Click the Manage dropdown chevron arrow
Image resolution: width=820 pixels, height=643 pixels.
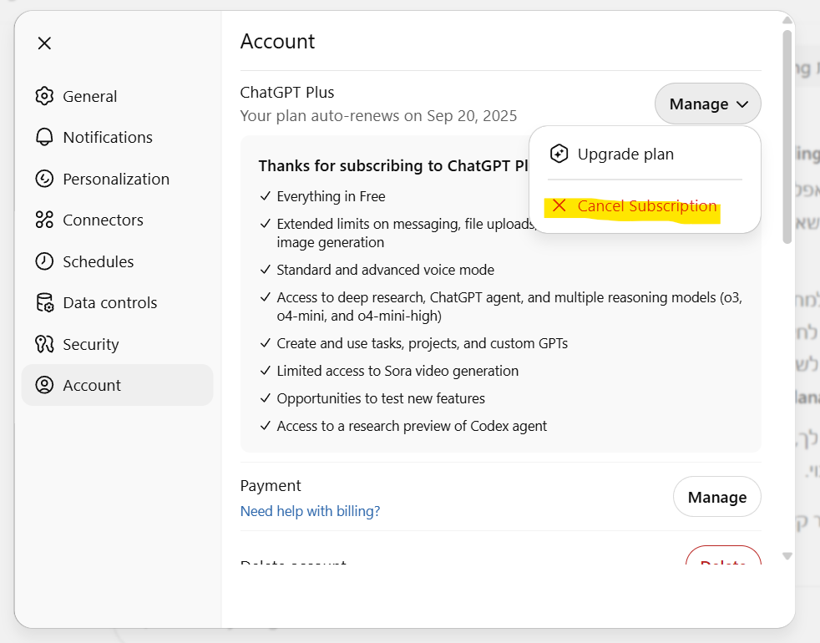point(742,104)
